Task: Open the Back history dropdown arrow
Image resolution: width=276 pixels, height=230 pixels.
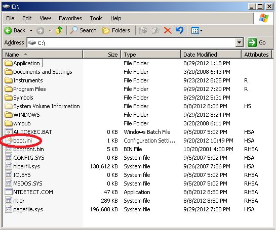Action: pyautogui.click(x=31, y=30)
